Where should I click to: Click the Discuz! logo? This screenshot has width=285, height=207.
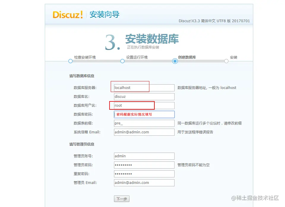[x=68, y=15]
